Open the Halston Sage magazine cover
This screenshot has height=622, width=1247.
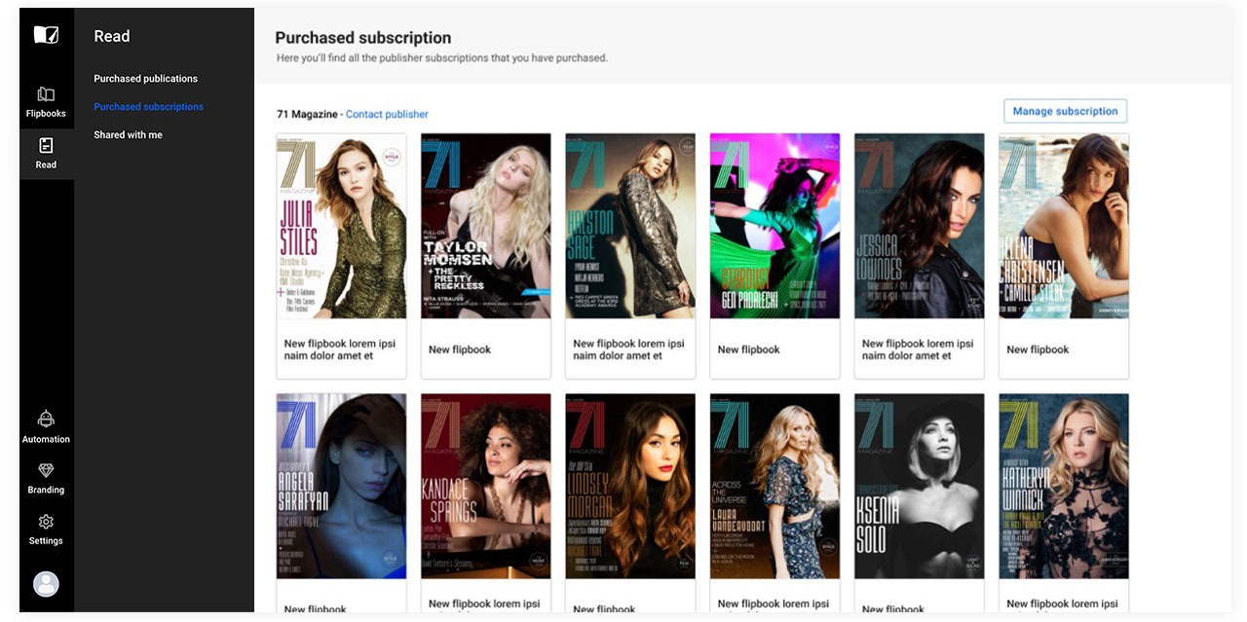point(629,226)
